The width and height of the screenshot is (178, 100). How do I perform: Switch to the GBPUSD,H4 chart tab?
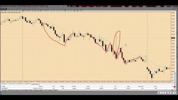(x=20, y=84)
